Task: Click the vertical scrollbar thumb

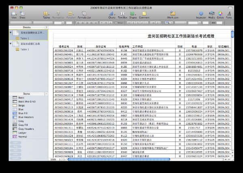Action: [232, 34]
